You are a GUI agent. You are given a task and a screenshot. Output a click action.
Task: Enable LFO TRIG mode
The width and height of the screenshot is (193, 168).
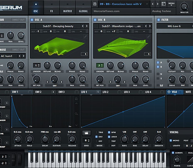point(96,132)
